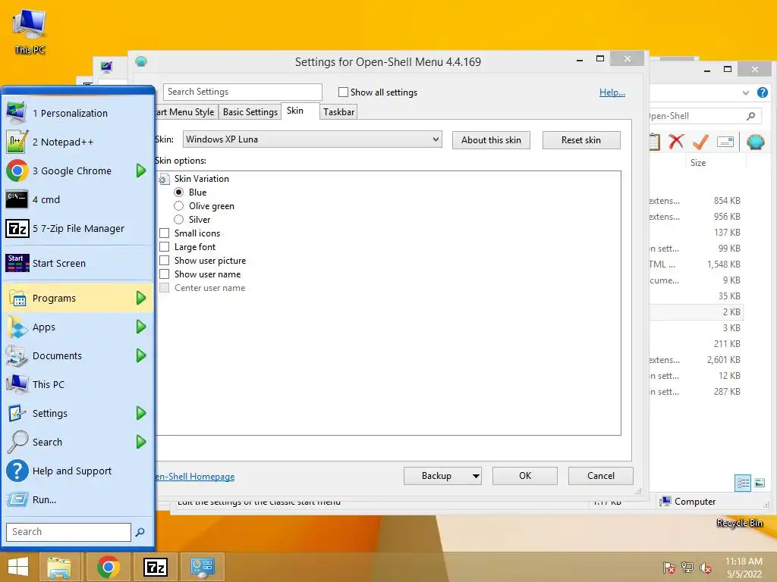Open Start Screen menu entry
This screenshot has height=582, width=777.
78,263
